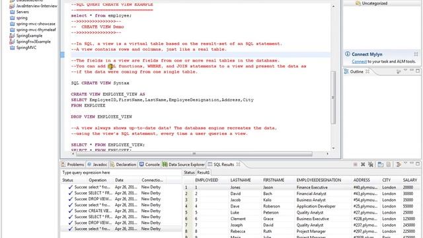Open the JavaInterview-Interview project
This screenshot has height=238, width=423.
click(34, 6)
